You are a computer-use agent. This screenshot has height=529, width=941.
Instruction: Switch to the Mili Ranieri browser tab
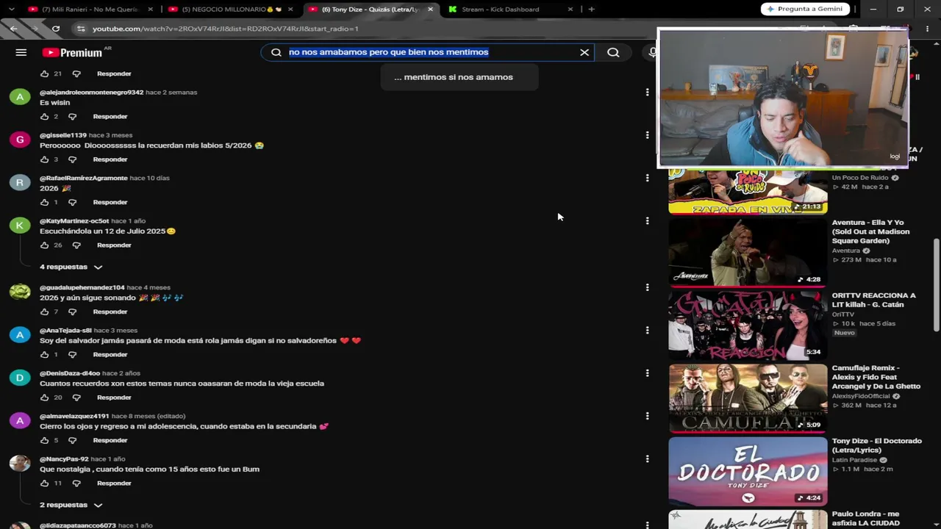tap(89, 10)
